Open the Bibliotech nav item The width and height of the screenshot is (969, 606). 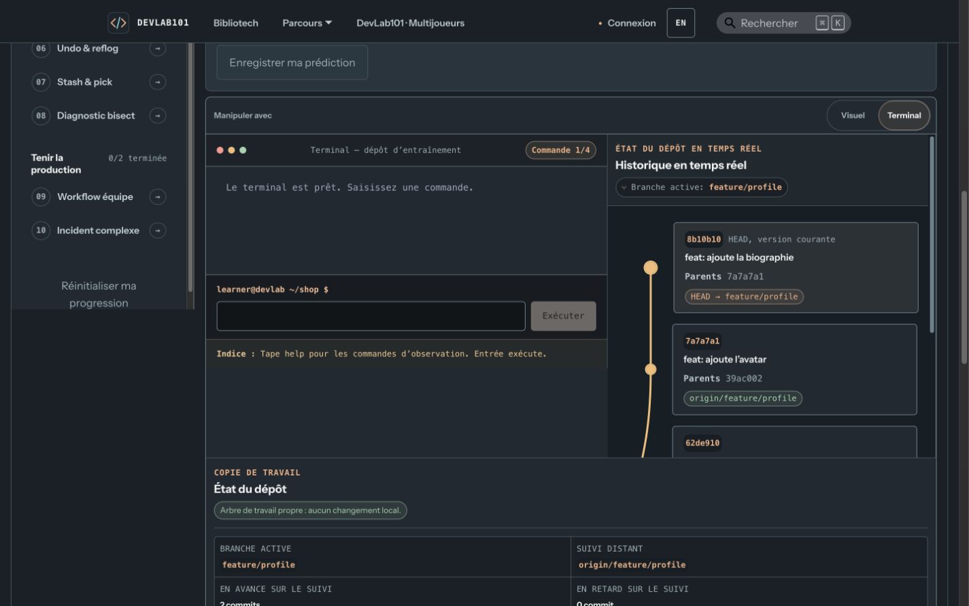[x=236, y=22]
